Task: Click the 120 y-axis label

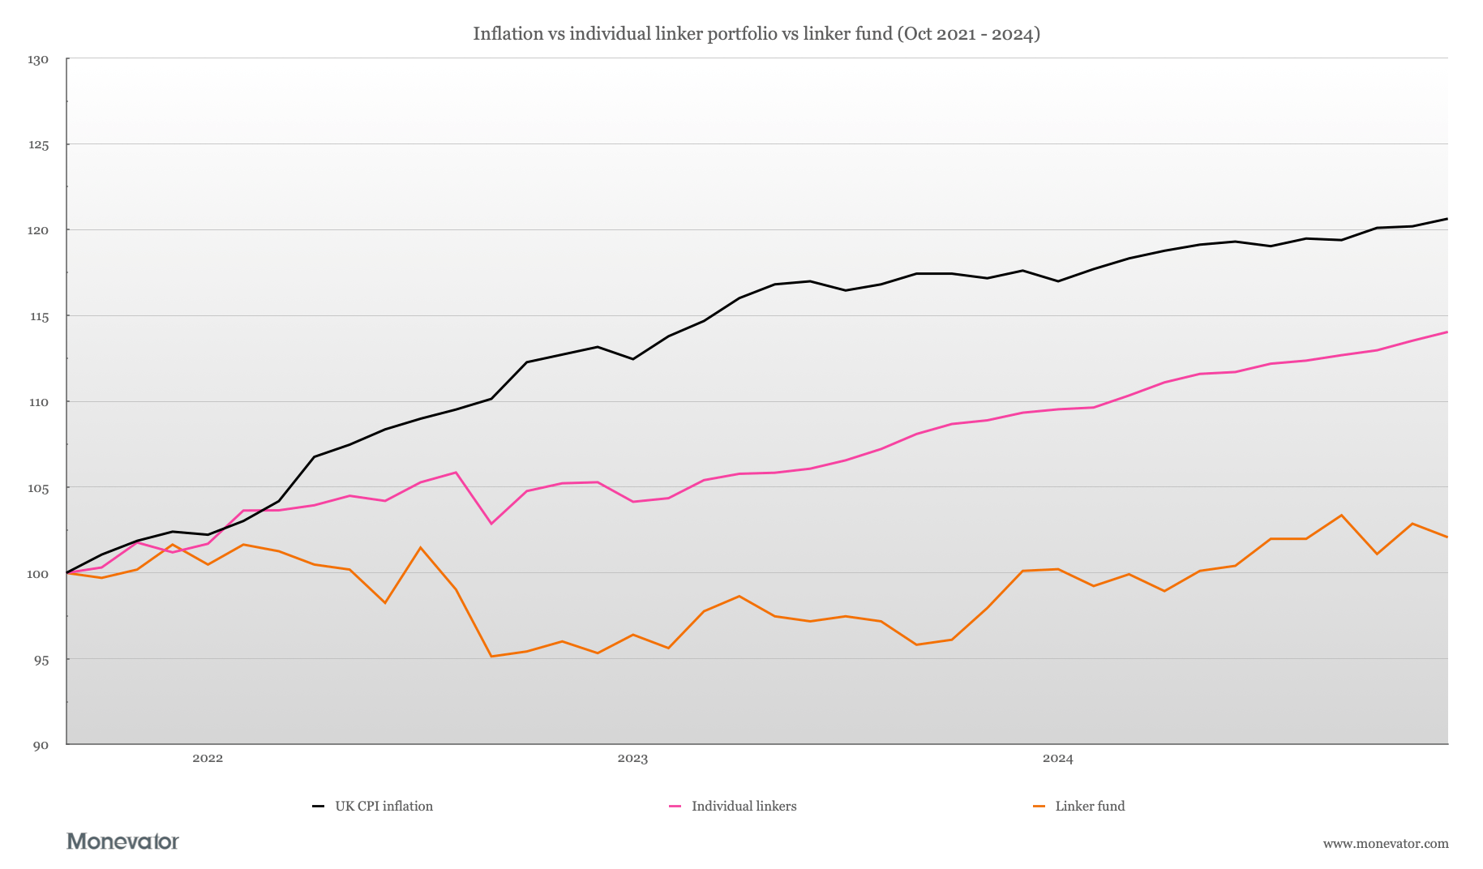Action: point(38,231)
